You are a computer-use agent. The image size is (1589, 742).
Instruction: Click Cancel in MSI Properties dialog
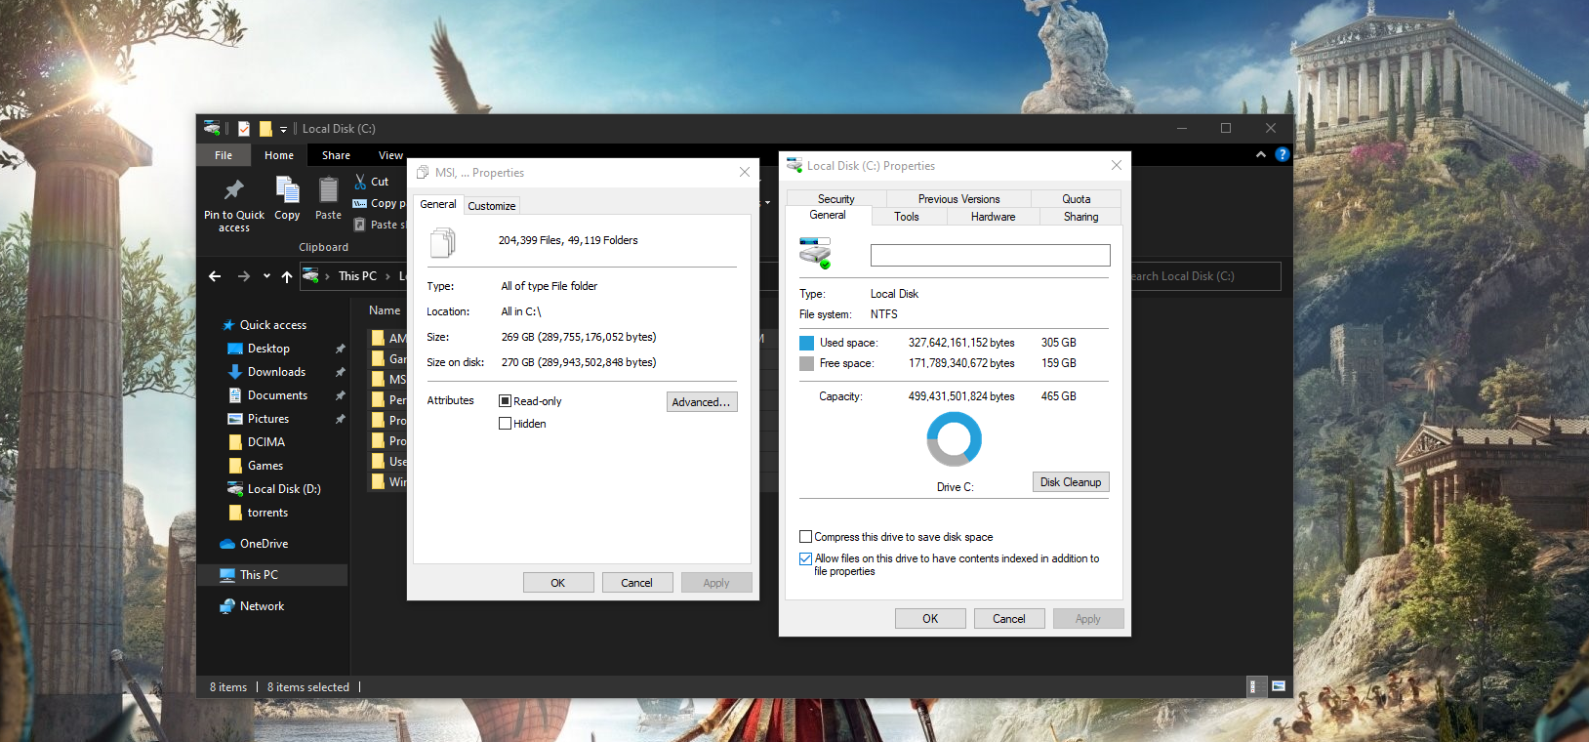(x=637, y=583)
